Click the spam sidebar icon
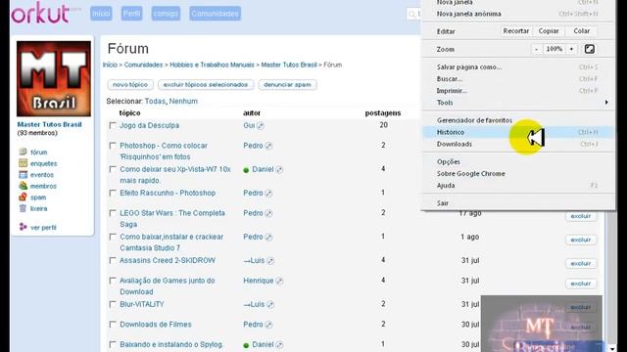627x352 pixels. pyautogui.click(x=23, y=197)
